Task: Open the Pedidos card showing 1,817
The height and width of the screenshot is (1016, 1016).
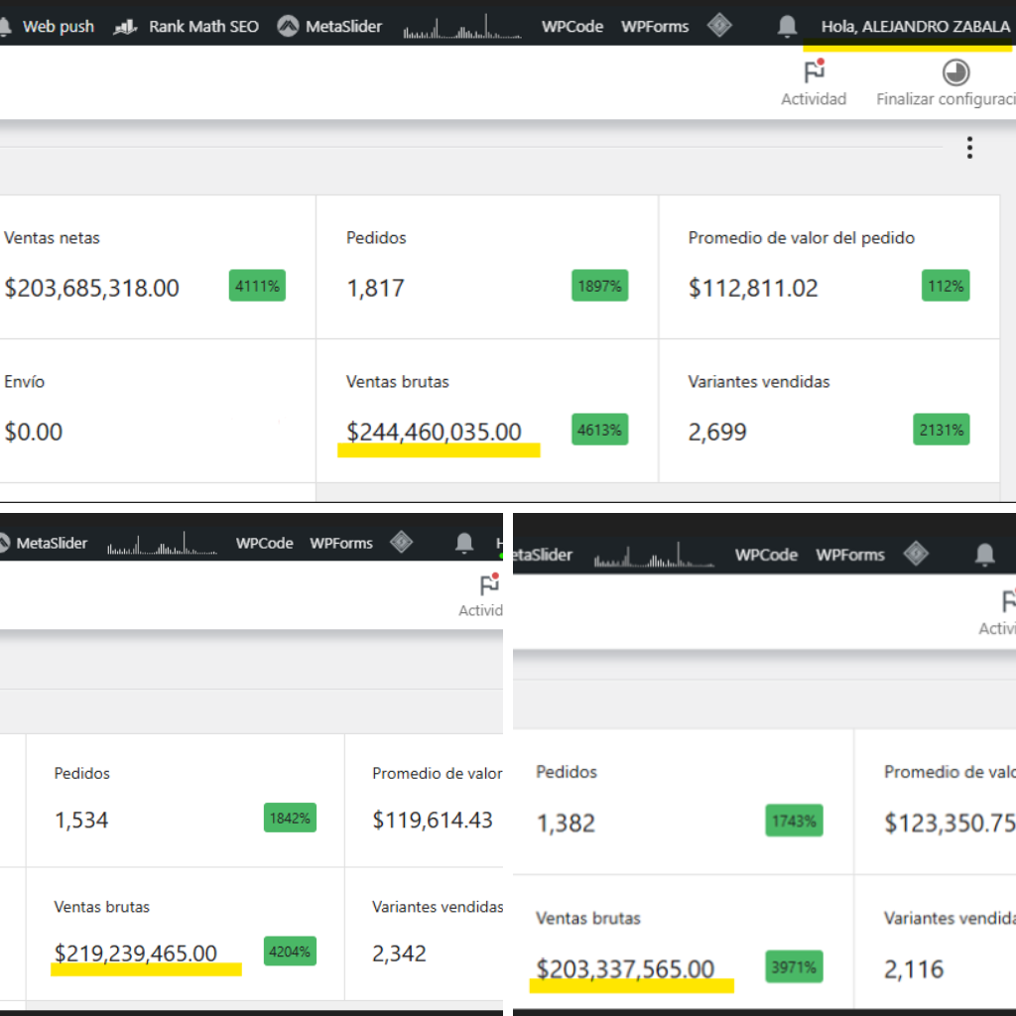Action: pyautogui.click(x=486, y=266)
